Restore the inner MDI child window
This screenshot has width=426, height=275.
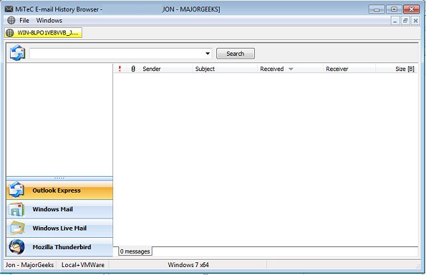tap(405, 21)
